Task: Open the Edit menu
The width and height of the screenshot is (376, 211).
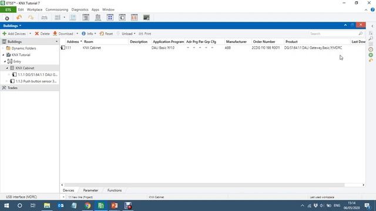Action: [21, 9]
